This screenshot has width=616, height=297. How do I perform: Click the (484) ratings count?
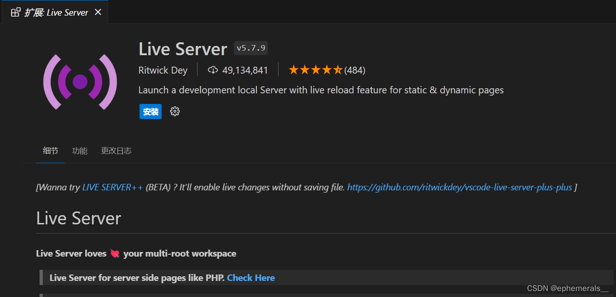[x=354, y=70]
